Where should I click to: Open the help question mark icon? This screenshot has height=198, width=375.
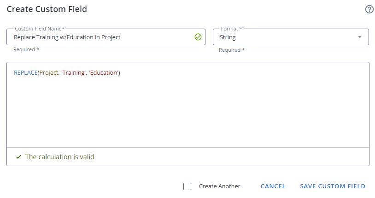click(369, 9)
